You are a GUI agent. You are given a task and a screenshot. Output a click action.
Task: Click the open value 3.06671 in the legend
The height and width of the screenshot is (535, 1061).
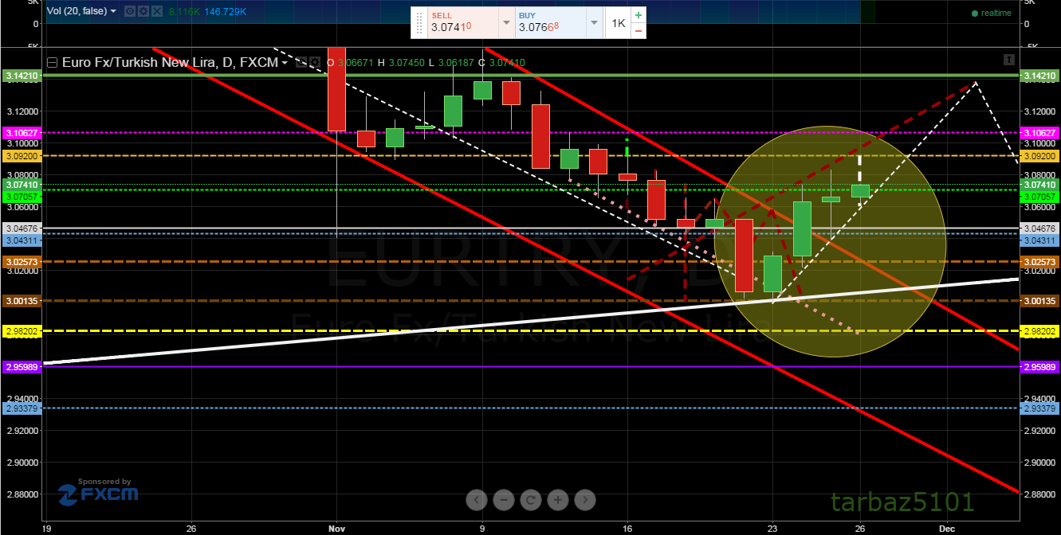[356, 62]
